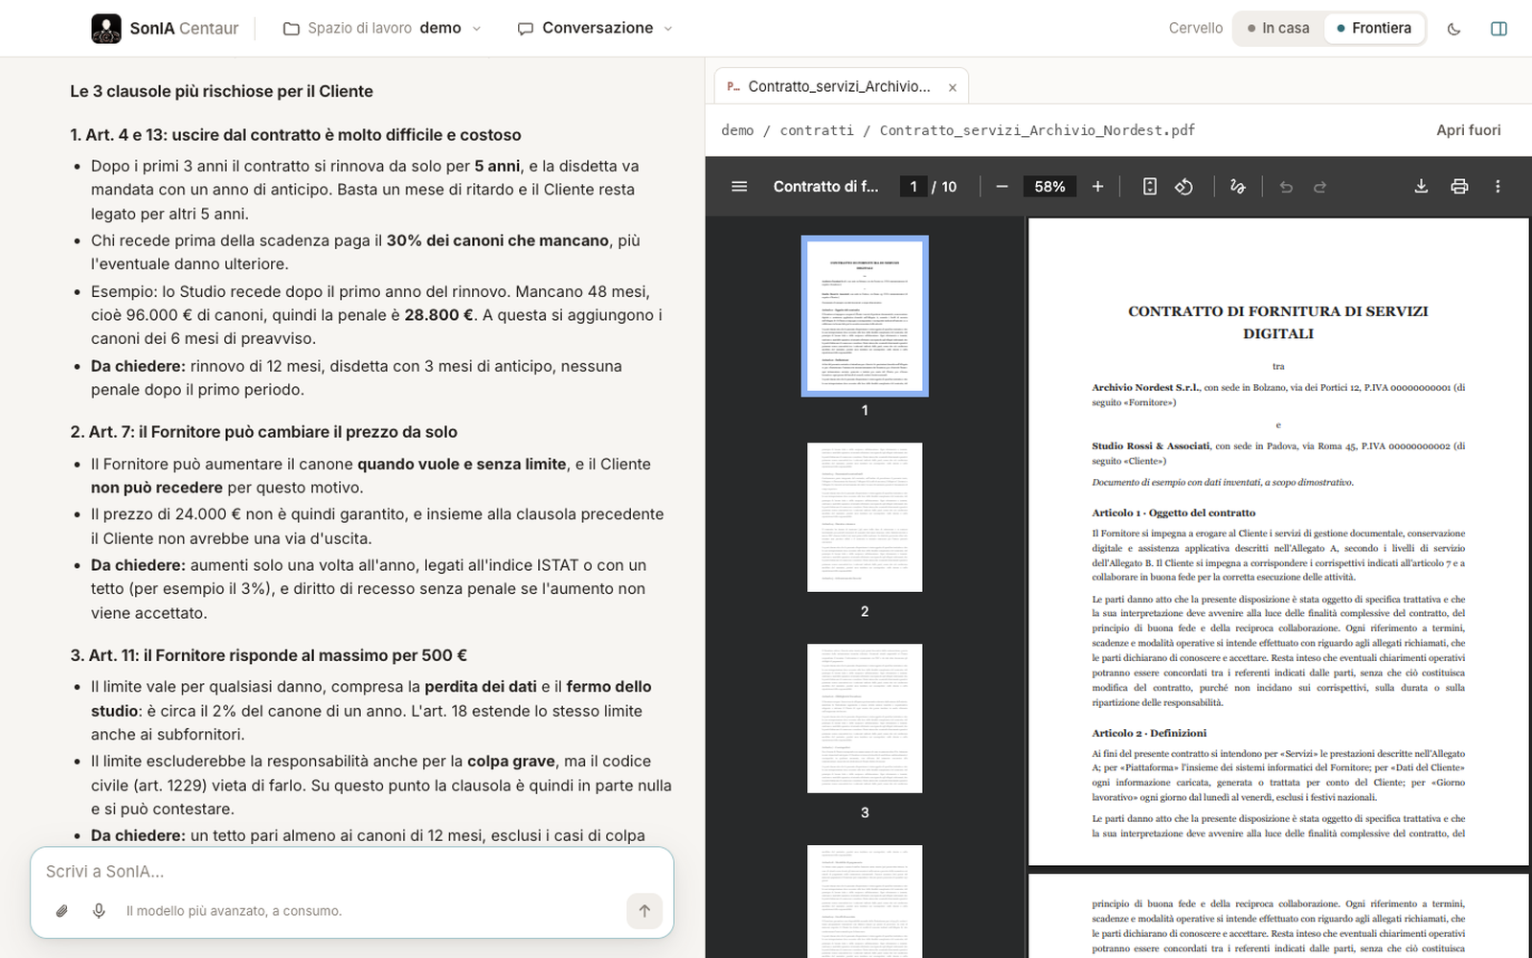Click PDF page number field
The image size is (1532, 958).
coord(913,187)
